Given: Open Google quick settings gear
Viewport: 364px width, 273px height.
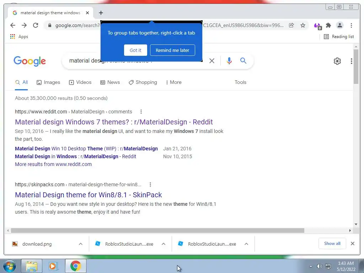Looking at the screenshot, I should tap(337, 61).
